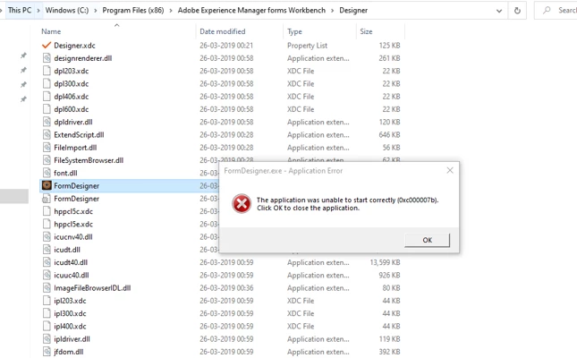Click the icudt40.dll file icon
Screen dimensions: 577x358
point(47,262)
